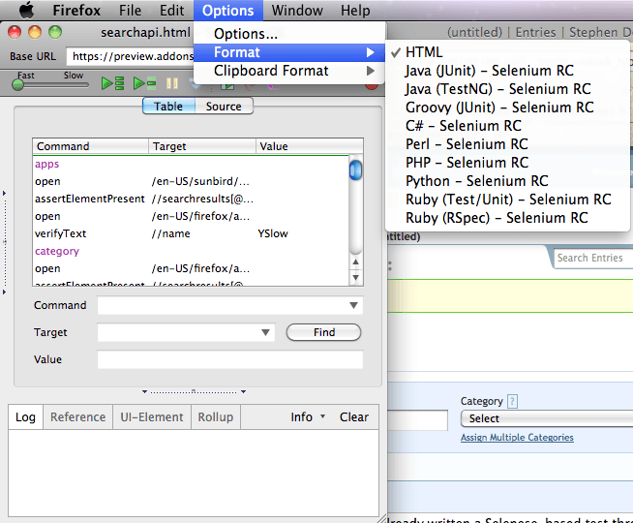Image resolution: width=633 pixels, height=523 pixels.
Task: Click the red Record button icon
Action: [x=372, y=83]
